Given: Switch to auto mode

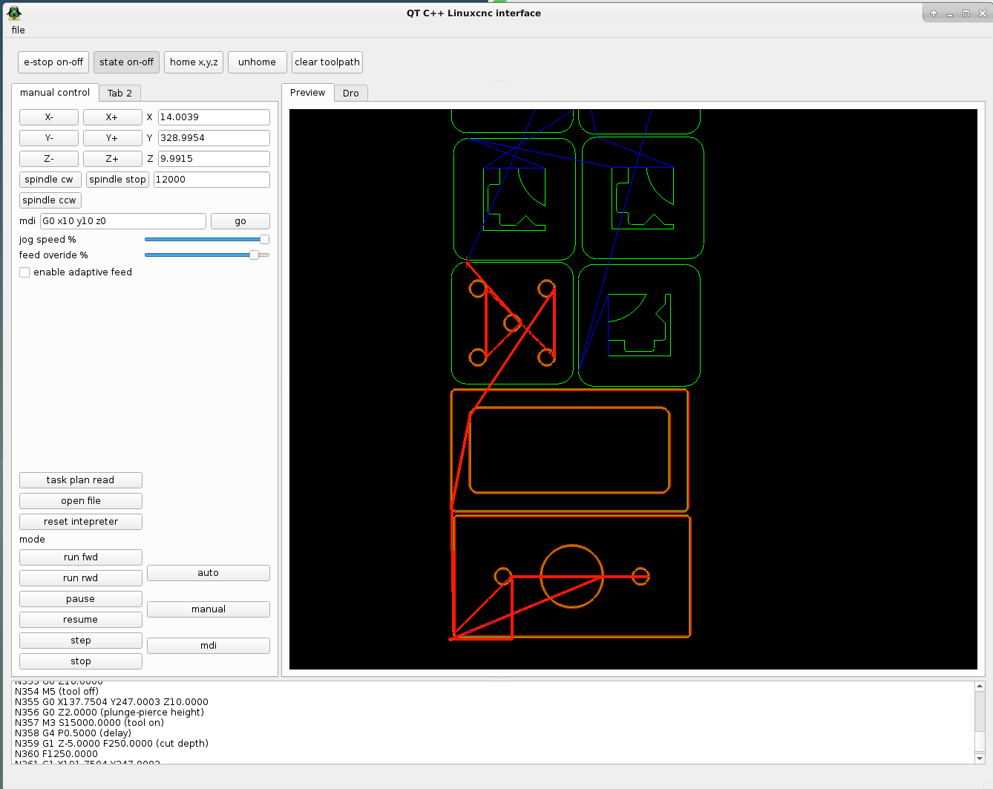Looking at the screenshot, I should [x=208, y=573].
